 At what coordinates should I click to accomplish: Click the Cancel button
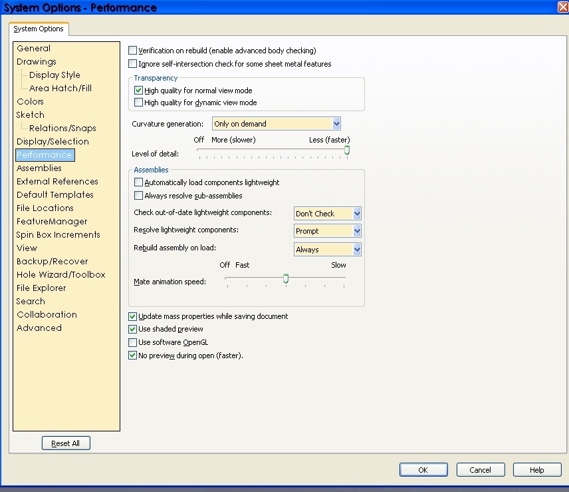coord(480,470)
